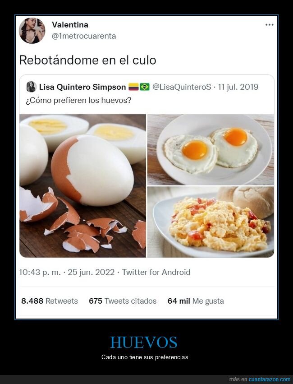This screenshot has height=384, width=293.
Task: Open the boiled eggs photo
Action: point(82,186)
